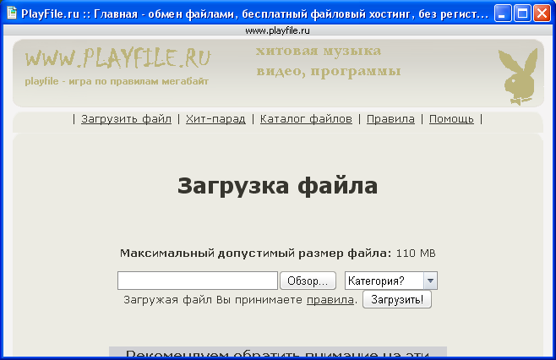Expand the 'Категория?' dropdown

pos(391,281)
